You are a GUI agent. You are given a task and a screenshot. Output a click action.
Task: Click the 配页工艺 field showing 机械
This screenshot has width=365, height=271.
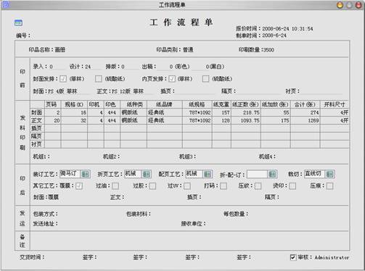[194, 174]
